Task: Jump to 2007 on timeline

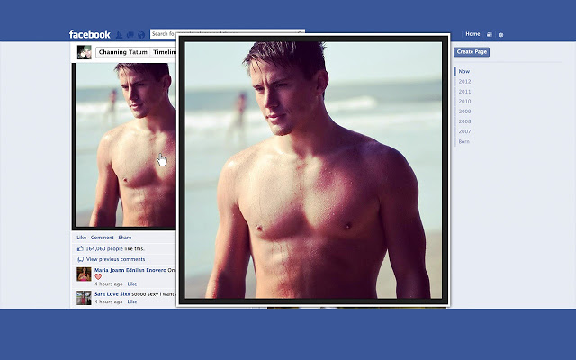Action: point(464,131)
